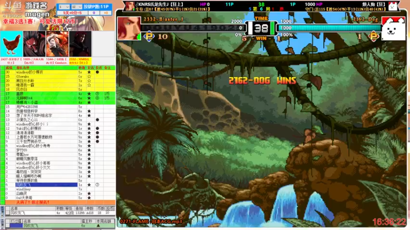Click the 成绩 column header
Viewport: 410px width, 230px height.
coord(9,67)
